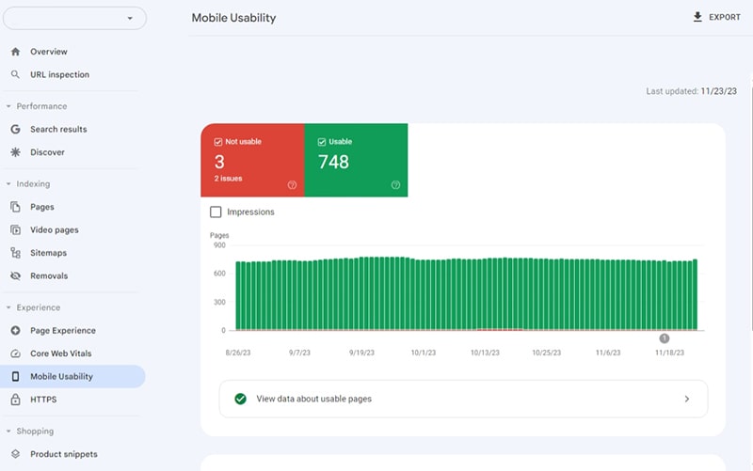
Task: Click the green check circle icon
Action: pos(241,399)
